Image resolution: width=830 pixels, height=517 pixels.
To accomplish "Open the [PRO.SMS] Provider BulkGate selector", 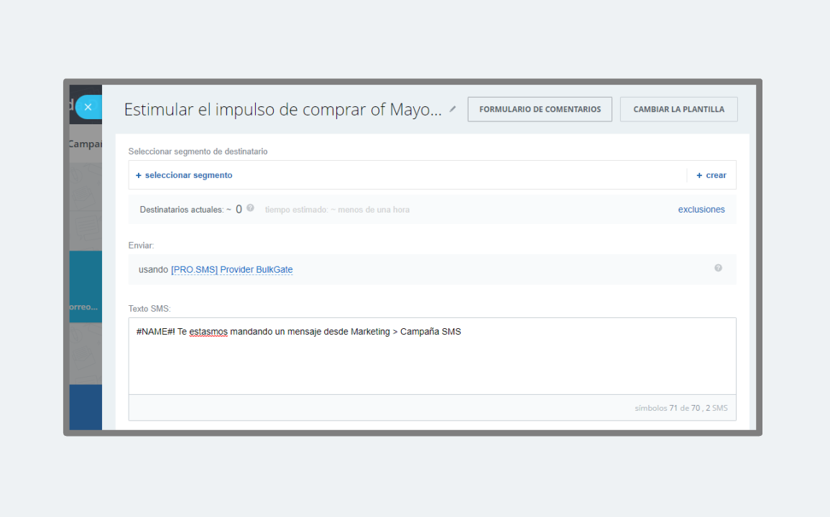I will coord(231,270).
